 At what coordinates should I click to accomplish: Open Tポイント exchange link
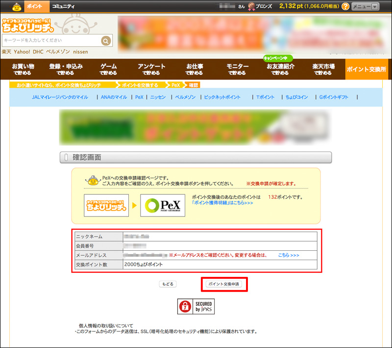click(x=265, y=97)
